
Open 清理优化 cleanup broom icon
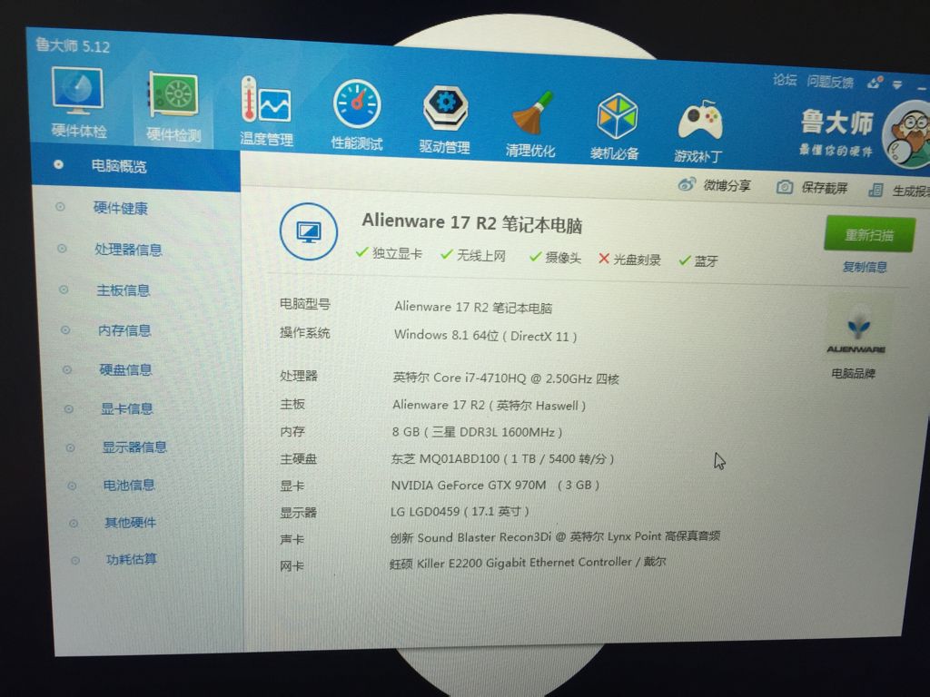click(x=530, y=123)
